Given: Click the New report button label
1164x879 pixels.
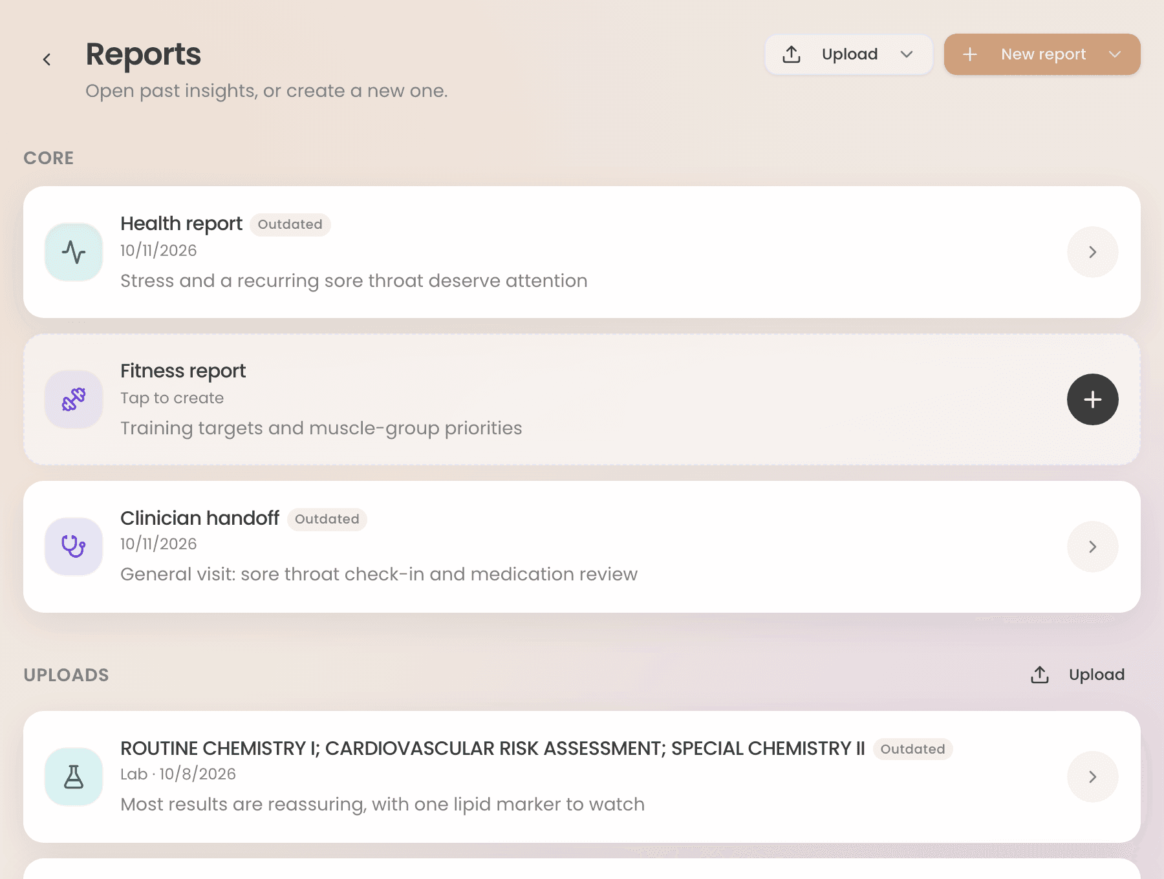Looking at the screenshot, I should click(x=1044, y=54).
